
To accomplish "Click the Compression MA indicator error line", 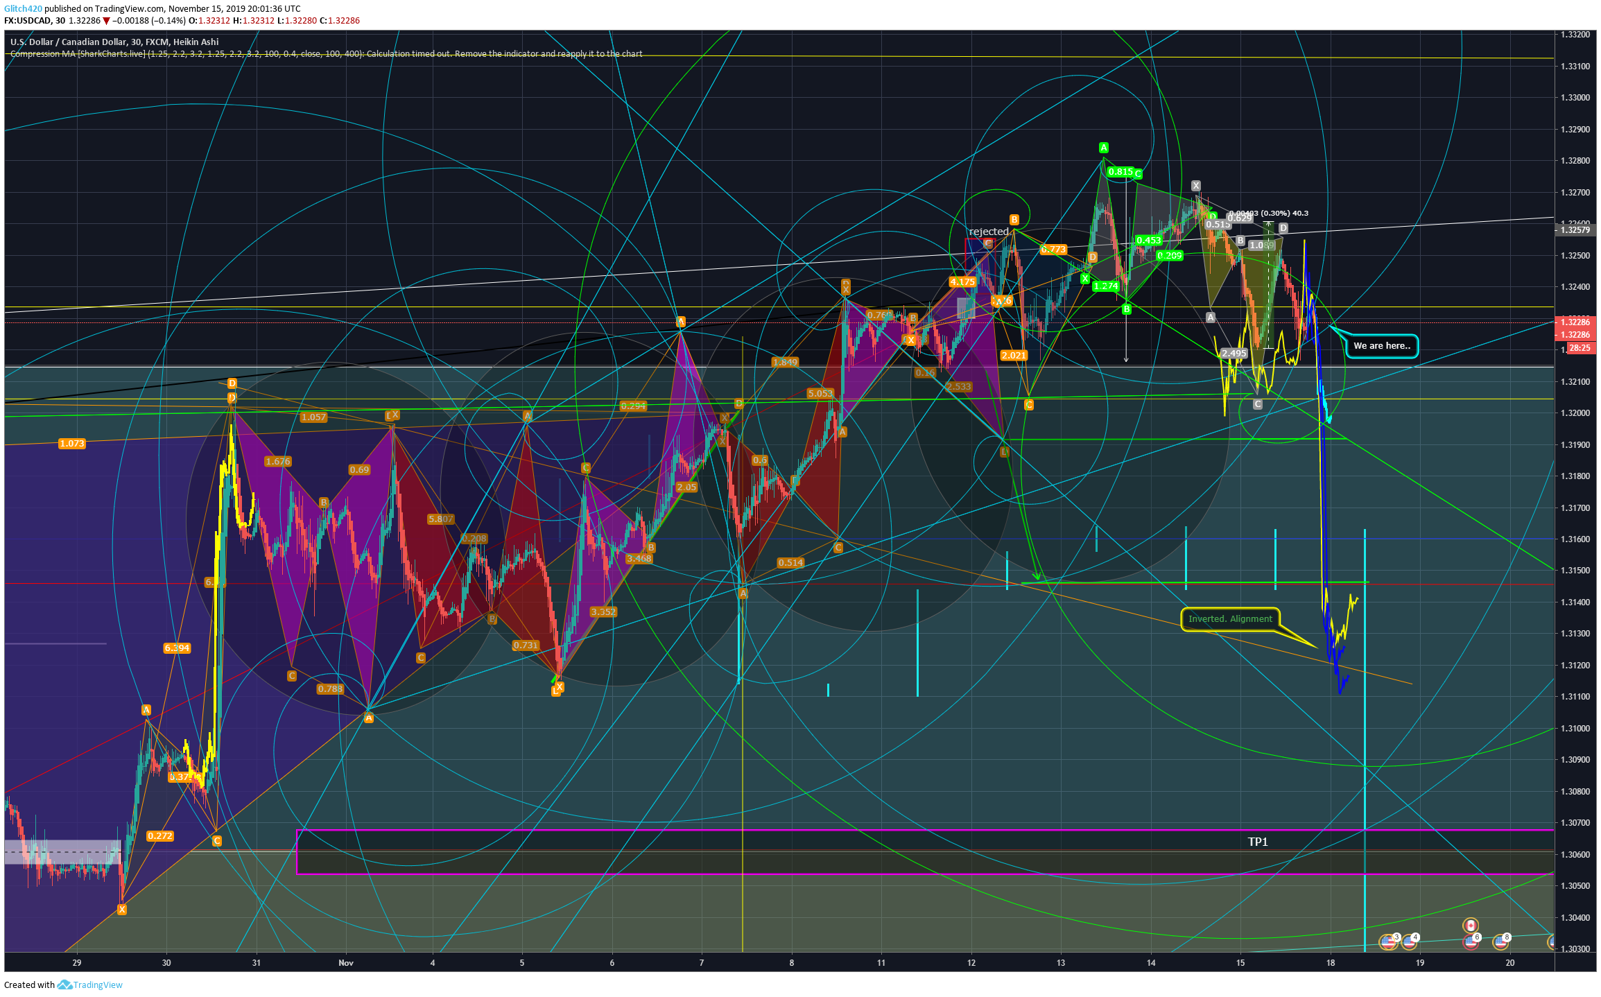I will [x=326, y=54].
